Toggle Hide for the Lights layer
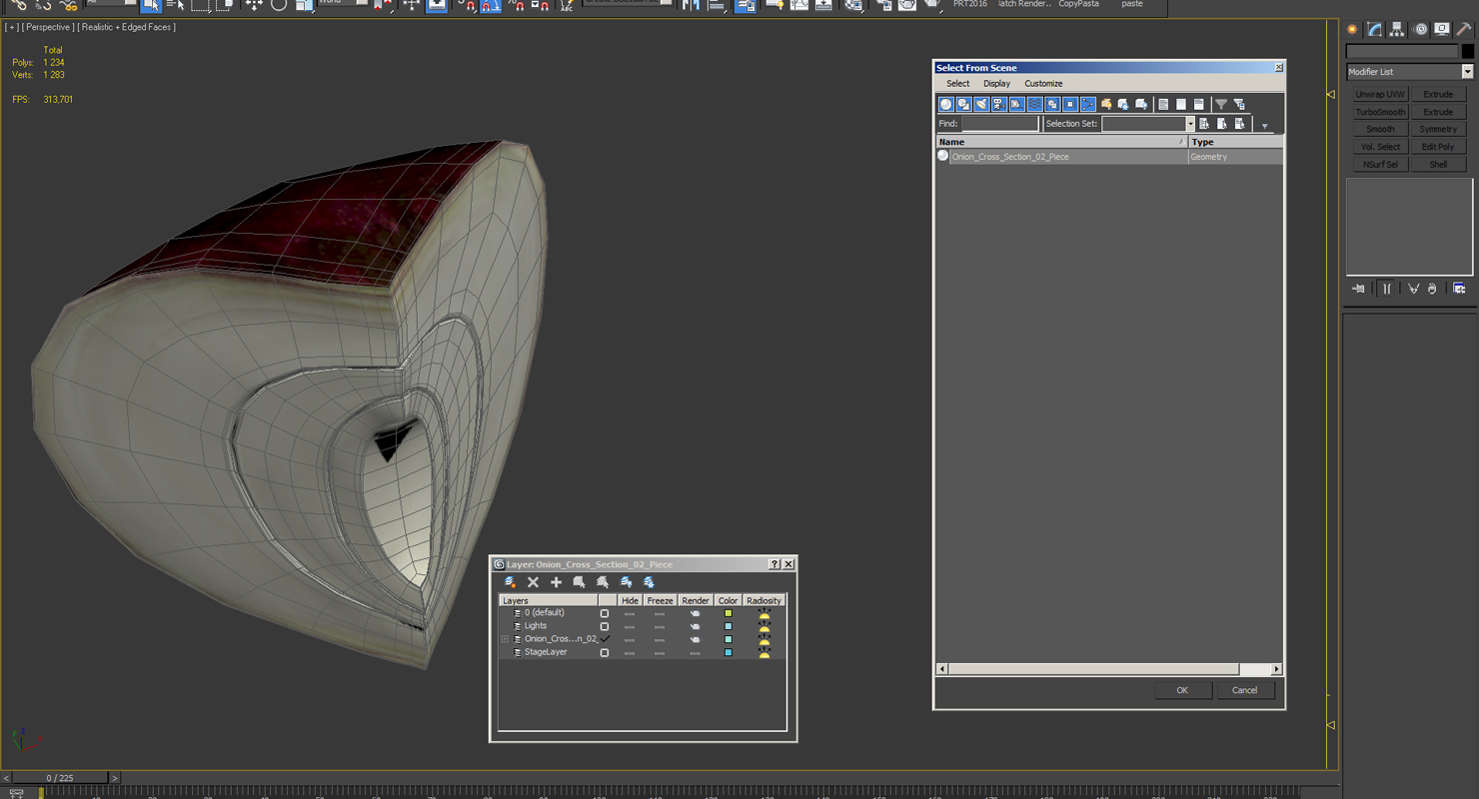Screen dimensions: 1479x799 (630, 626)
